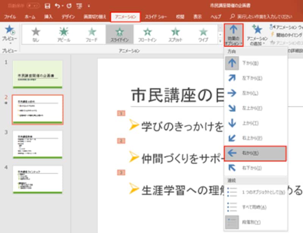Select 左から (From Left) direction option

click(x=255, y=93)
